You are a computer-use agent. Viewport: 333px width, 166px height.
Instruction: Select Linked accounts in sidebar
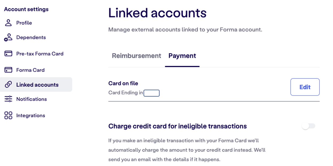coord(37,85)
